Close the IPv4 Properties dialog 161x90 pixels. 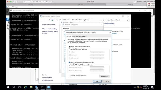110,32
